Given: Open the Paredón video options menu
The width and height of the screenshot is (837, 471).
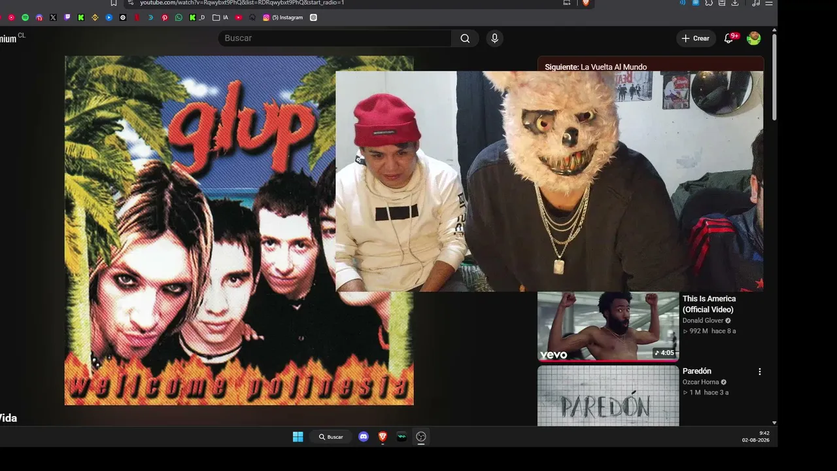Looking at the screenshot, I should [x=760, y=372].
